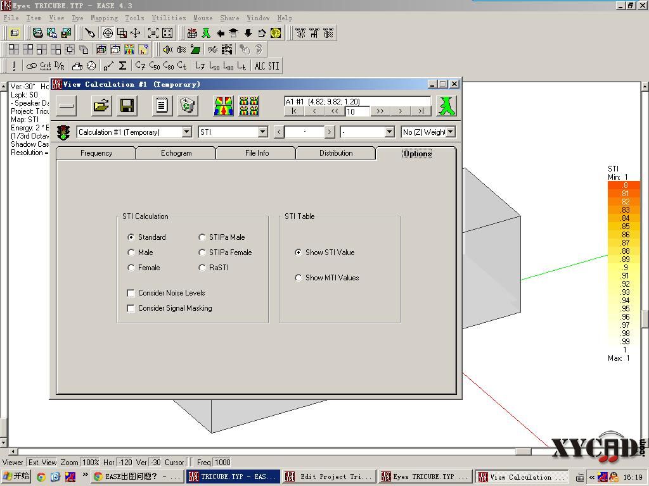Image resolution: width=649 pixels, height=486 pixels.
Task: Click the loudspeaker sound icon
Action: pos(167,49)
